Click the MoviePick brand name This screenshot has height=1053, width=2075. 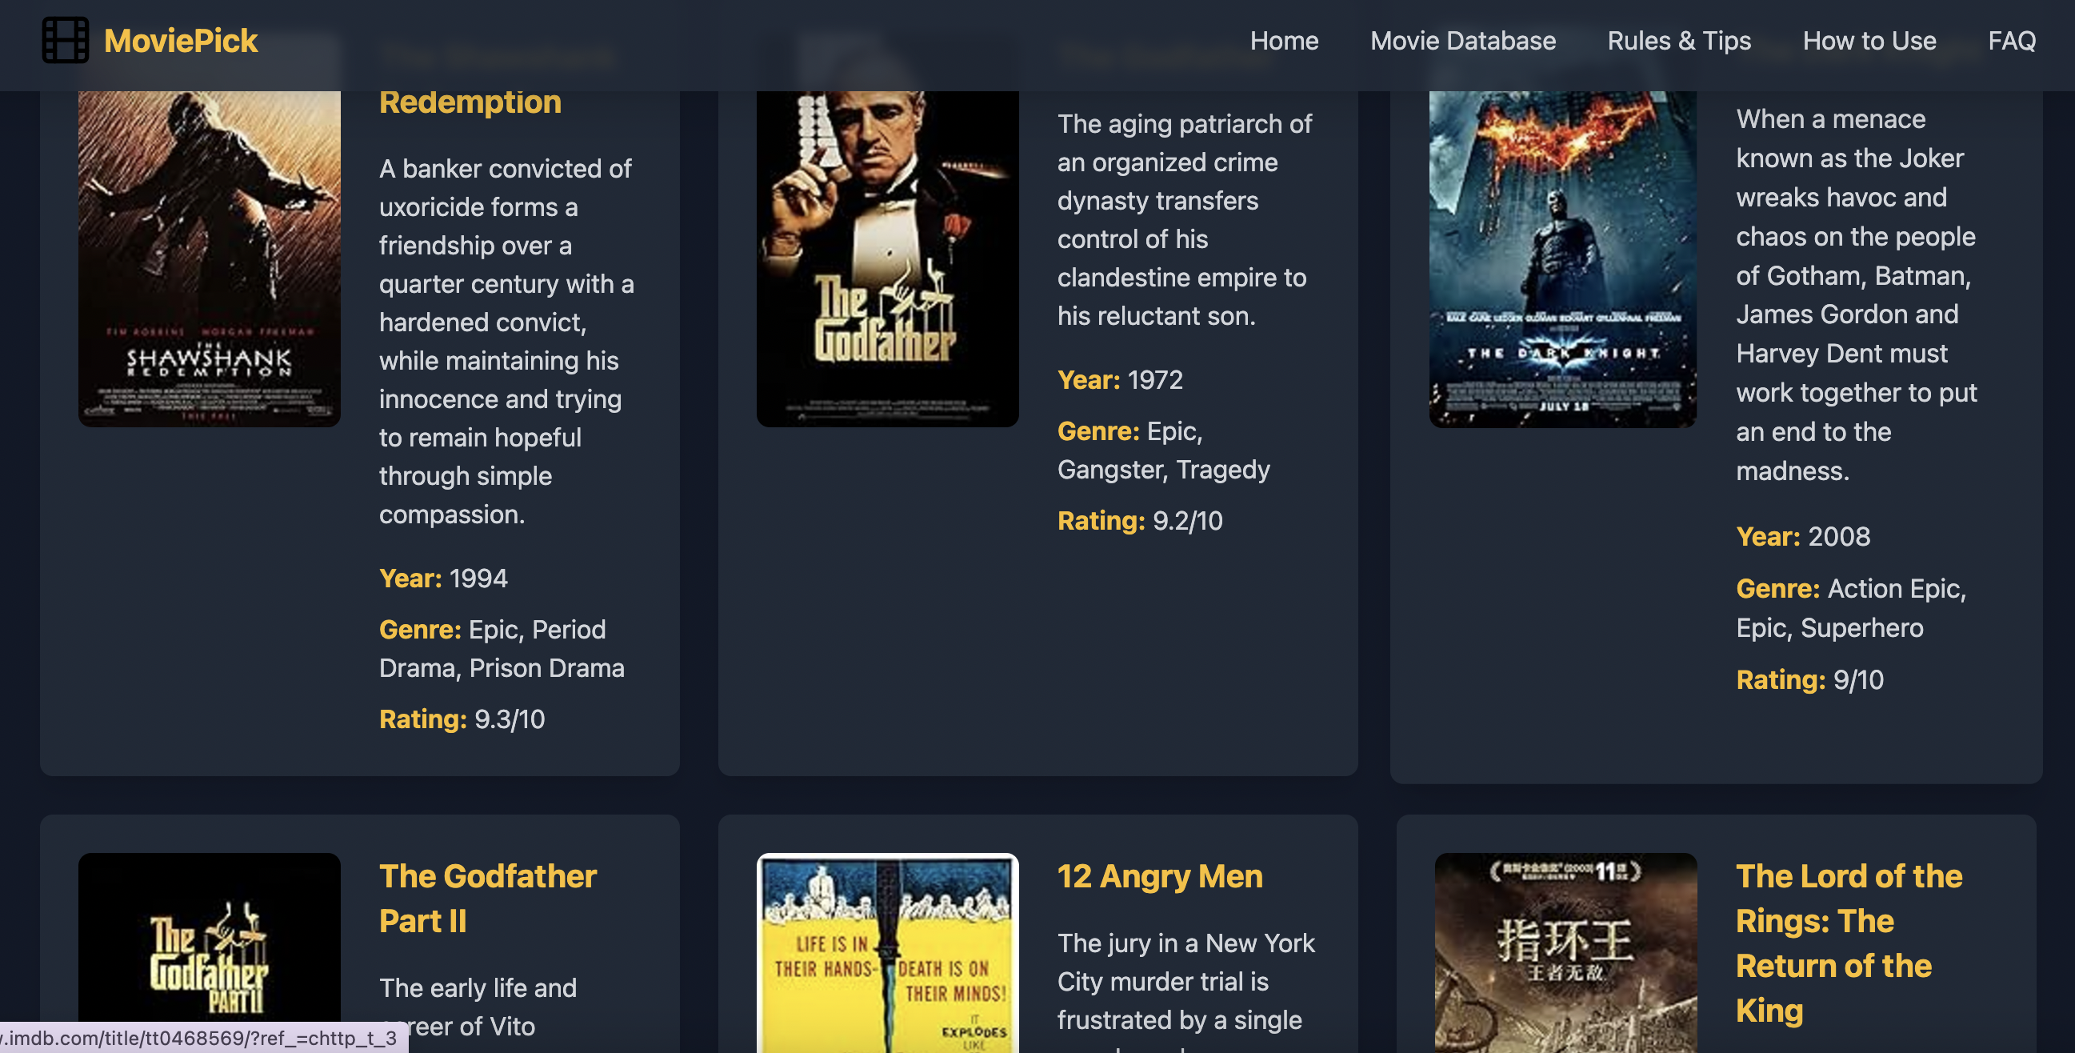[181, 40]
